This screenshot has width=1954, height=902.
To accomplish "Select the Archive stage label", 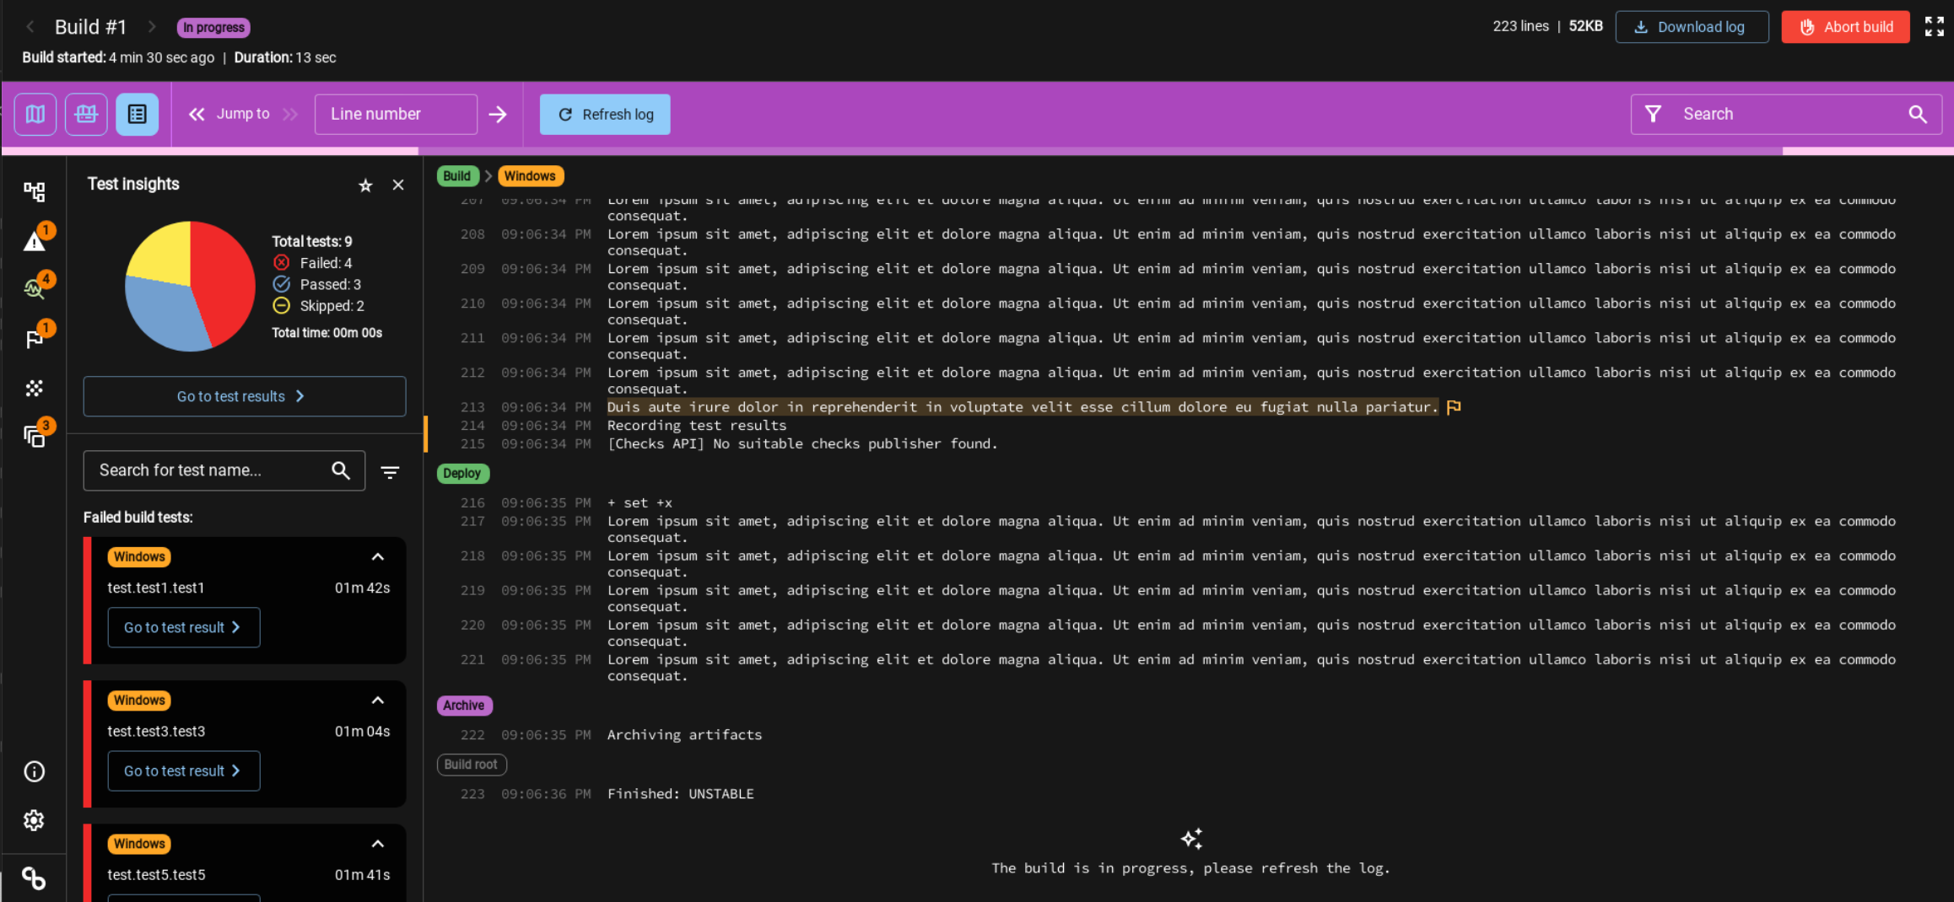I will coord(464,706).
